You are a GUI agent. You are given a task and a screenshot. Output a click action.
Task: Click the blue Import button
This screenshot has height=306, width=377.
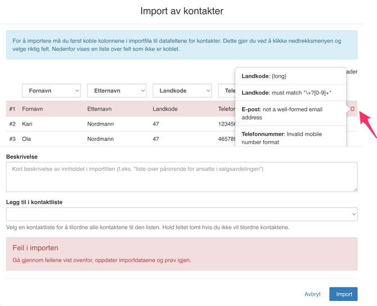pos(343,294)
